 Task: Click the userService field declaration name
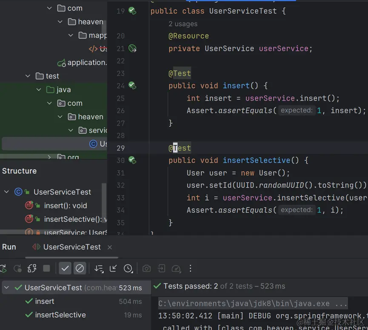[283, 49]
